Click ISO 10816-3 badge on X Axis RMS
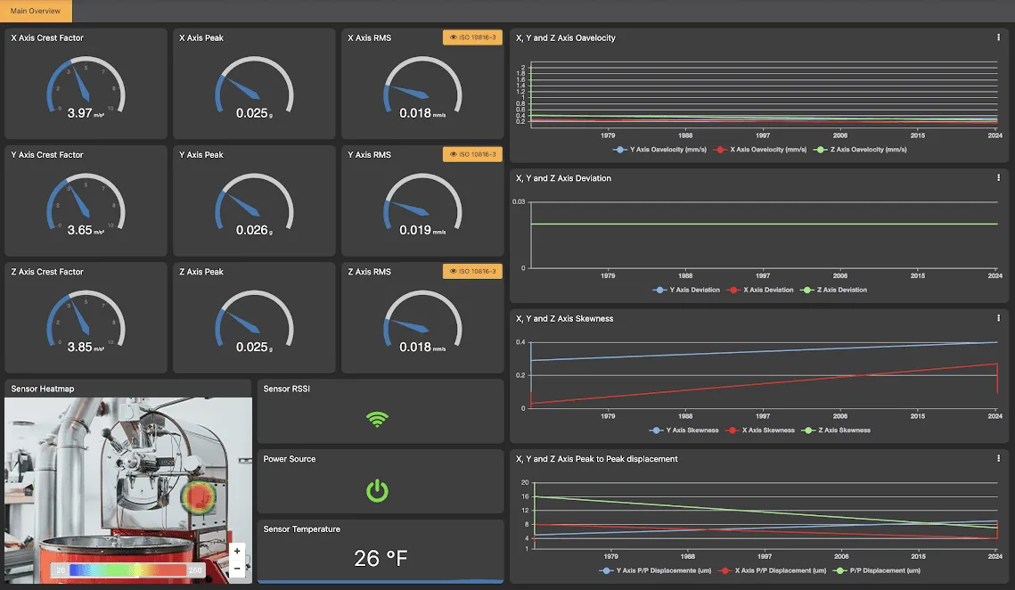This screenshot has height=590, width=1015. tap(472, 37)
